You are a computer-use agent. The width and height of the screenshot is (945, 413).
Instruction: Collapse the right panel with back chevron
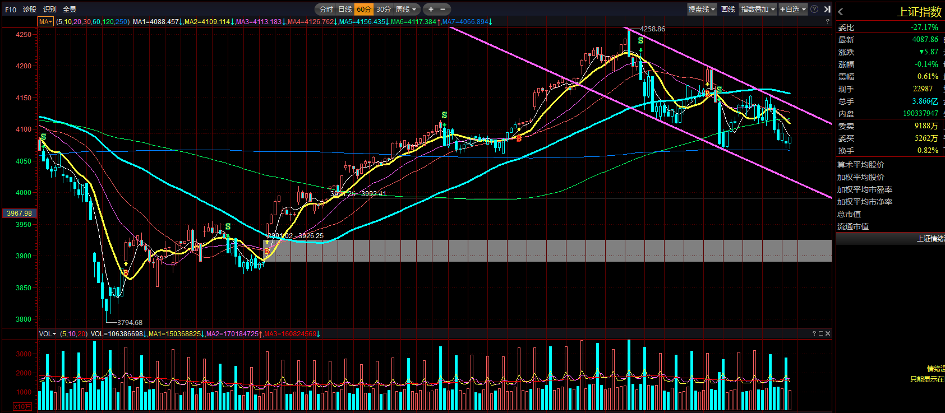840,11
